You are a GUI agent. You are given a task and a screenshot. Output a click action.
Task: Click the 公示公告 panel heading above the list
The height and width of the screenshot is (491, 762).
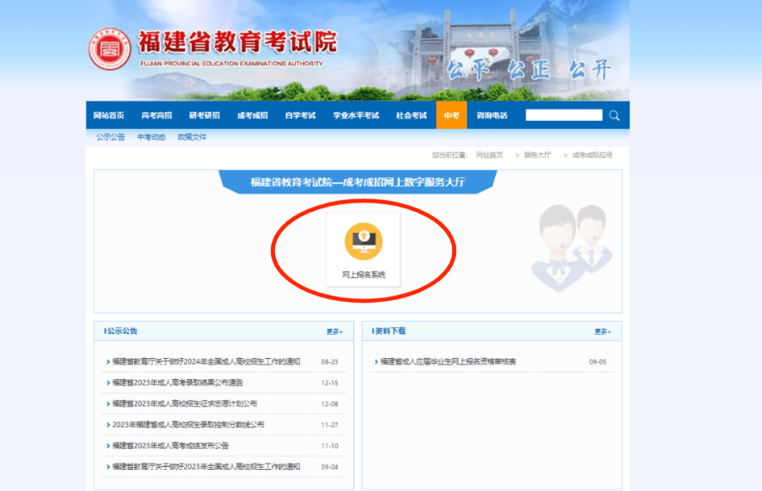tap(121, 331)
